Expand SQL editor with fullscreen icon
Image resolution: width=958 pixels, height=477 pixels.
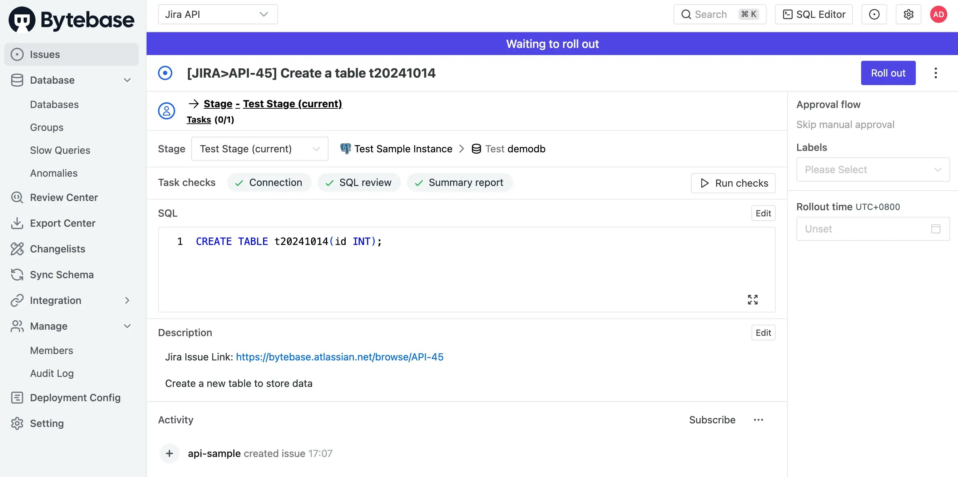(x=752, y=300)
